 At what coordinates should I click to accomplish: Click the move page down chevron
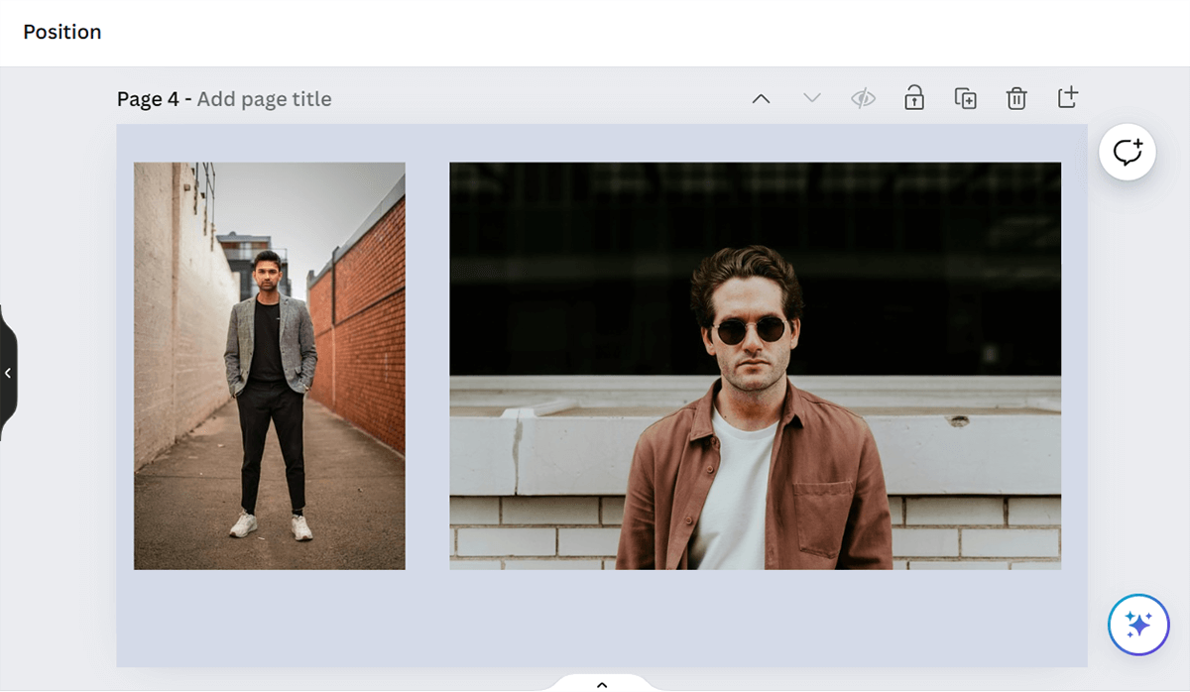coord(812,98)
